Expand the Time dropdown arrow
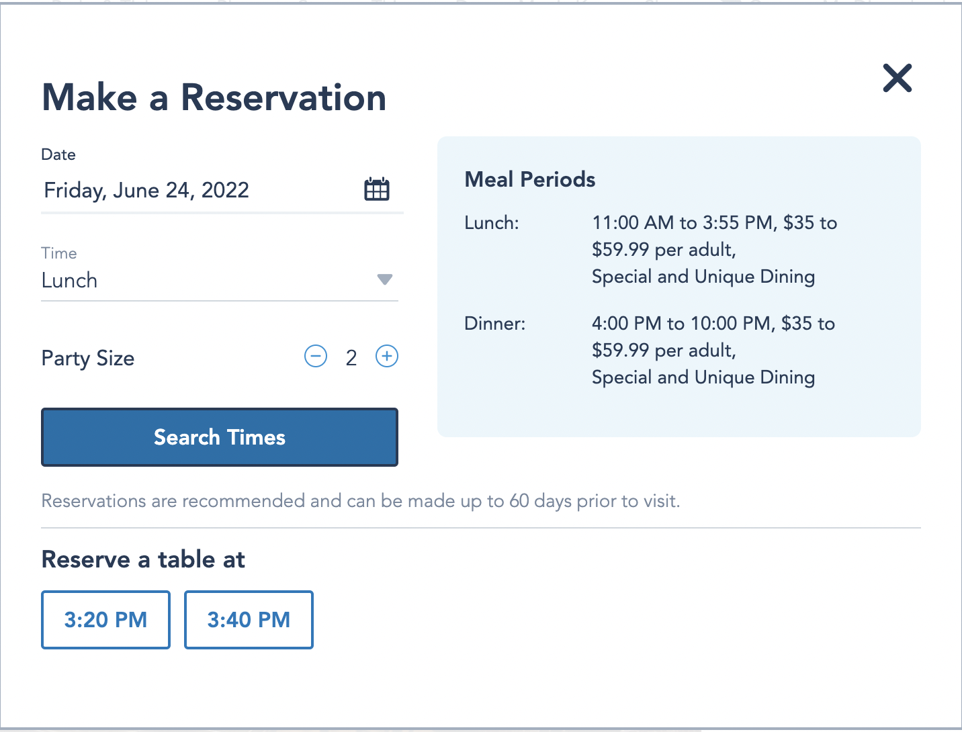 point(384,279)
